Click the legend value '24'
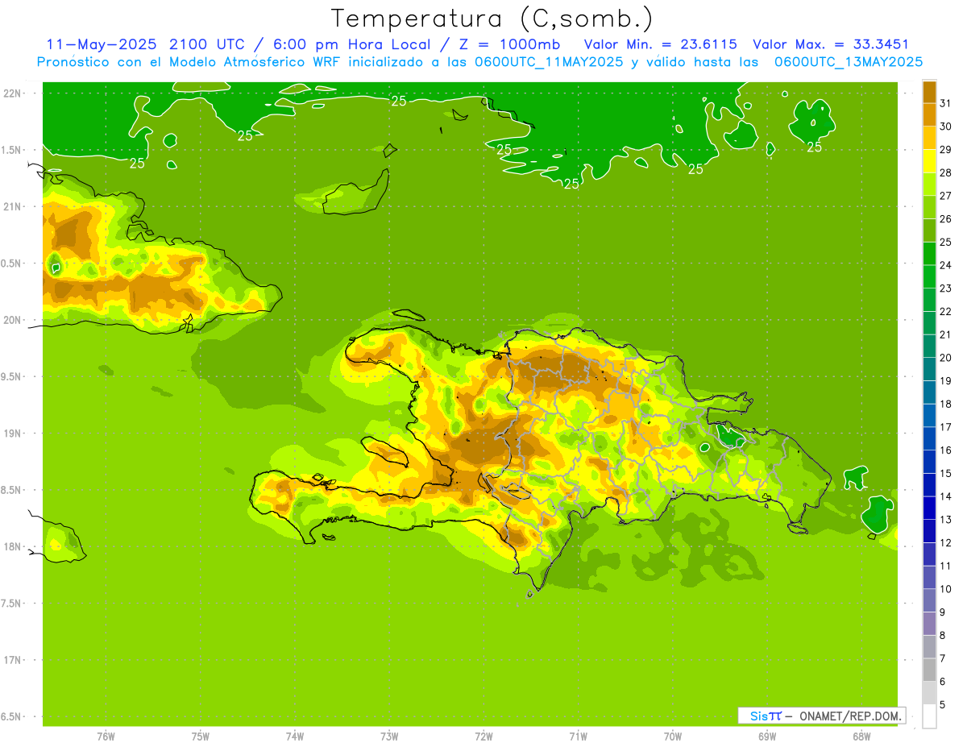The image size is (967, 747). [946, 266]
